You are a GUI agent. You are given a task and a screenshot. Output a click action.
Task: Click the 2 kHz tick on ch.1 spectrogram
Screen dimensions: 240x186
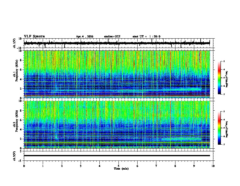click(x=21, y=89)
